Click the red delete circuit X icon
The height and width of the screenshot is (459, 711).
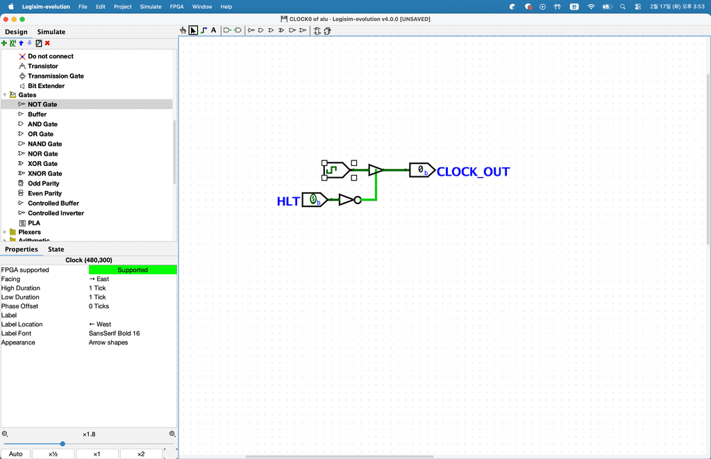[47, 43]
